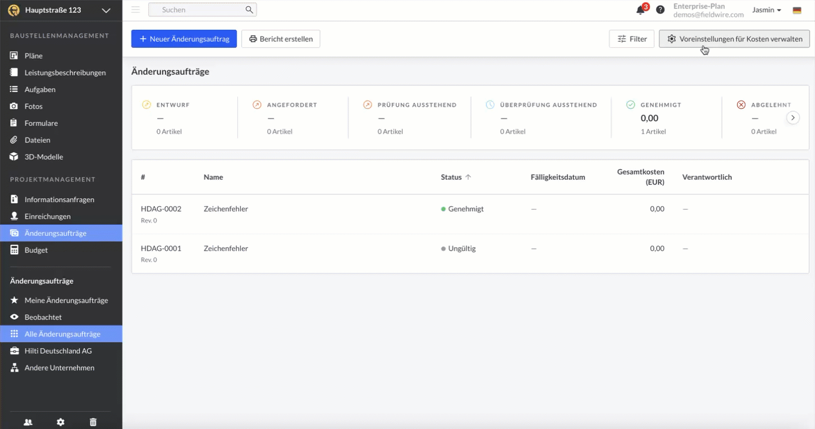Open change order HDAG-0002
Viewport: 815px width, 429px height.
(x=161, y=209)
